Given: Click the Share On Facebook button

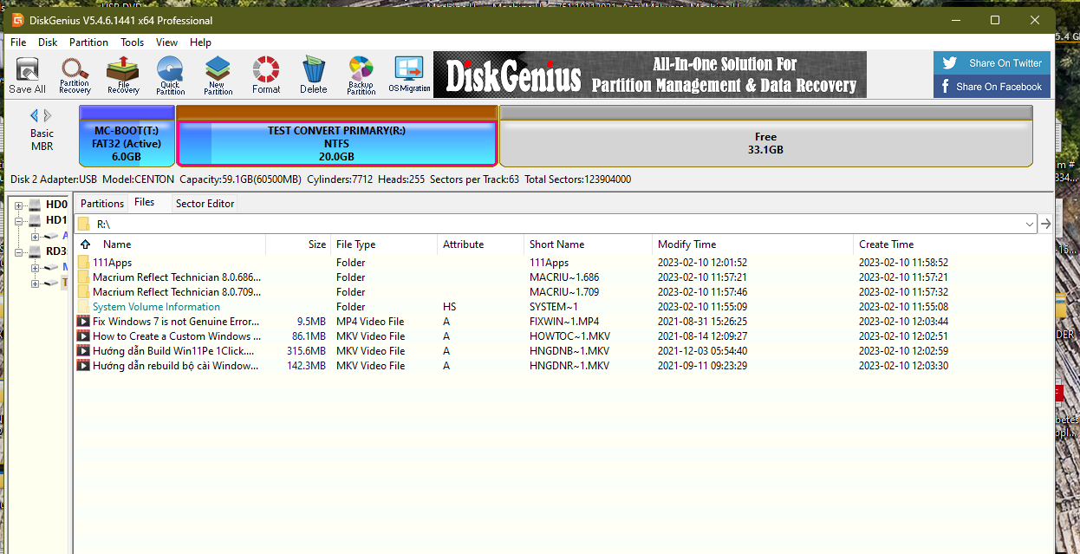Looking at the screenshot, I should [992, 86].
